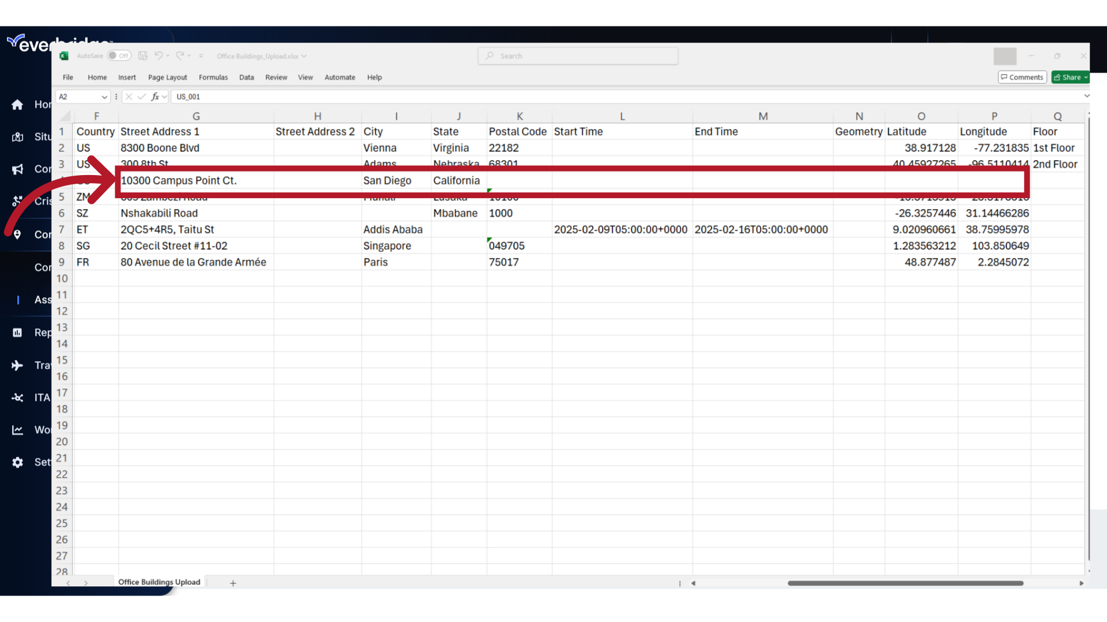The height and width of the screenshot is (622, 1107).
Task: Expand the Redo dropdown arrow
Action: pos(189,55)
